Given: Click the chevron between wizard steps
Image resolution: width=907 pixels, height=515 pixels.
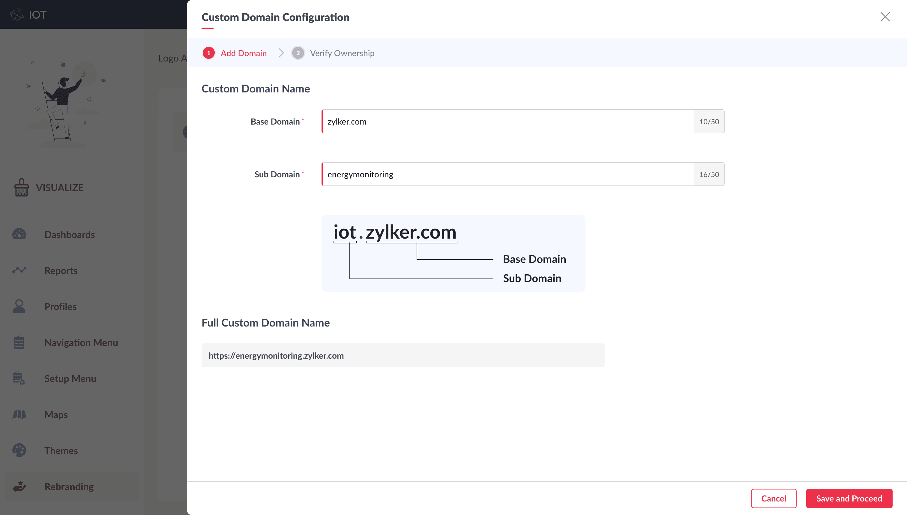Looking at the screenshot, I should 281,53.
